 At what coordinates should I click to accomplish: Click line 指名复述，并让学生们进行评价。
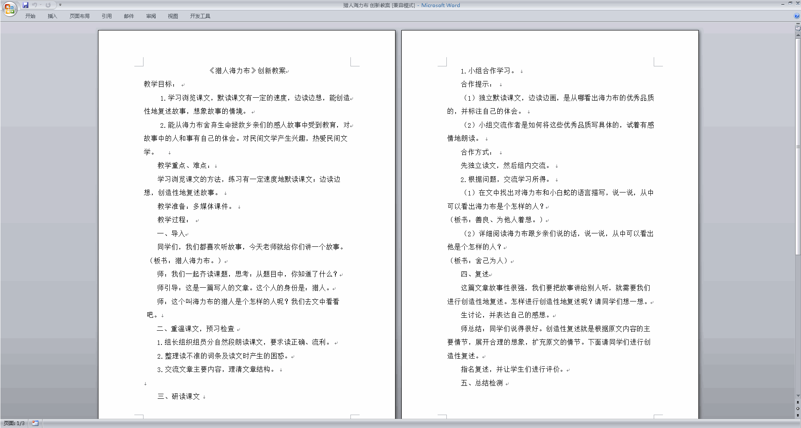coord(513,369)
